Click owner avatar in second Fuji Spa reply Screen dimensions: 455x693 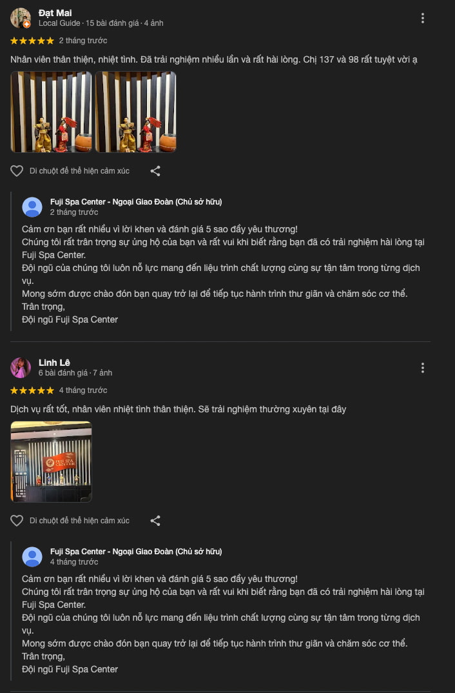point(32,556)
